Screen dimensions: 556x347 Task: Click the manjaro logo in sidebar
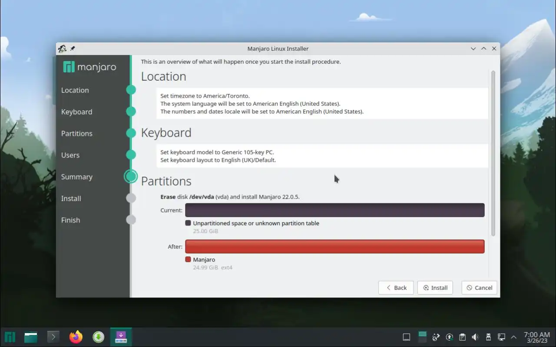[89, 67]
